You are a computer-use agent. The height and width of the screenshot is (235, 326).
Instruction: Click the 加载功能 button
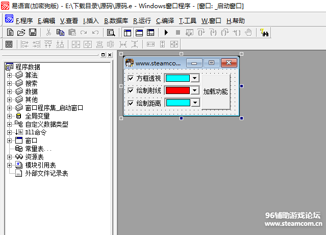point(215,91)
